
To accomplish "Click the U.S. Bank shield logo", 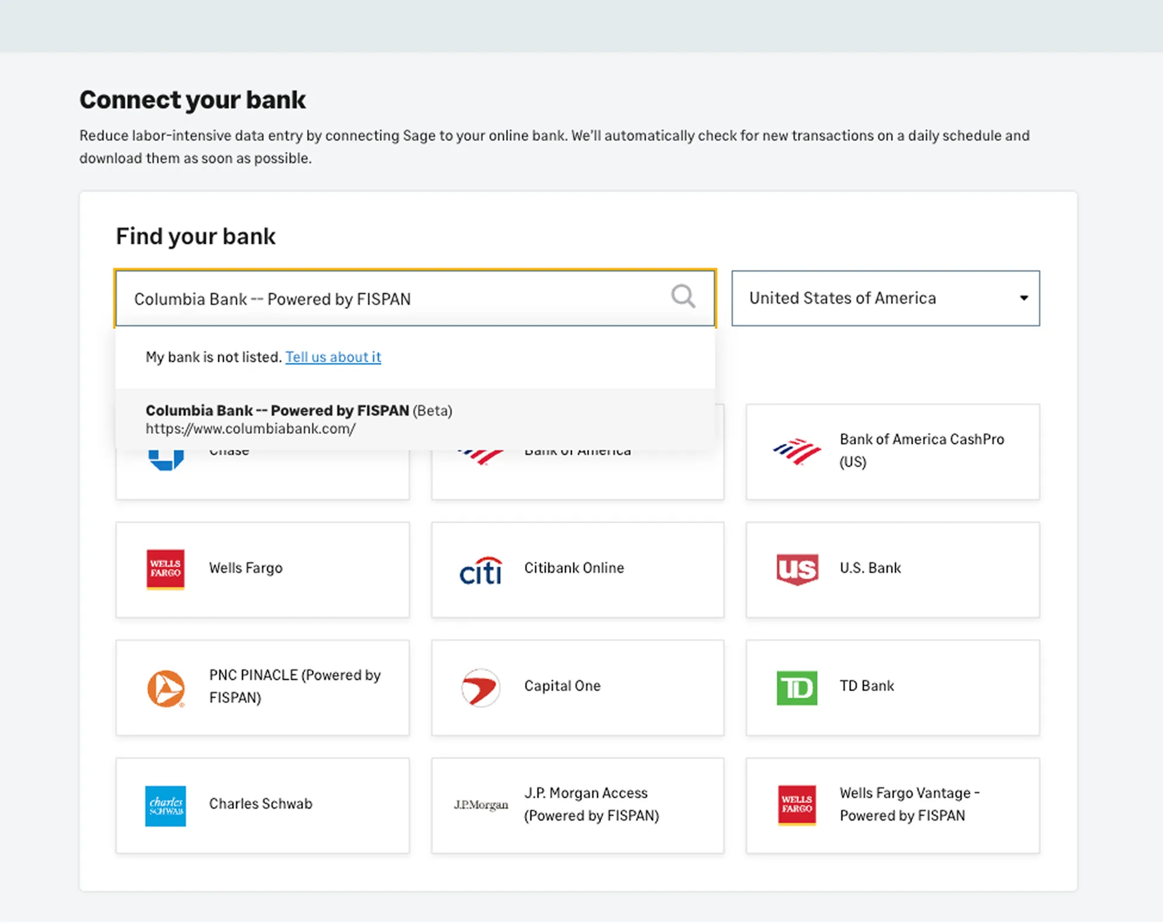I will tap(797, 569).
